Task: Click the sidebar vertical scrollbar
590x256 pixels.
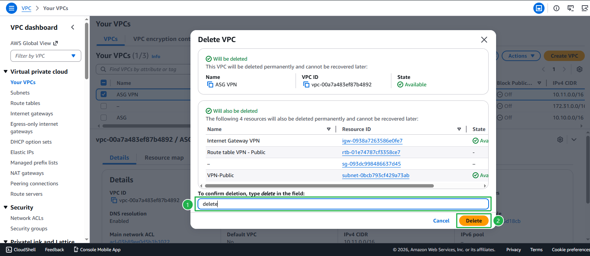Action: tap(87, 51)
